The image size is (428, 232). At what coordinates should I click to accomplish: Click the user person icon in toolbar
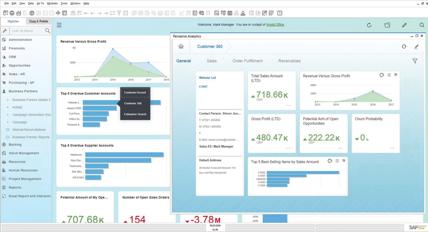[243, 13]
